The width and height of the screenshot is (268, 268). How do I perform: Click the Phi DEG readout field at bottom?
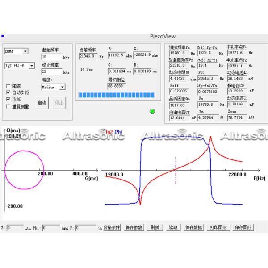[51, 228]
